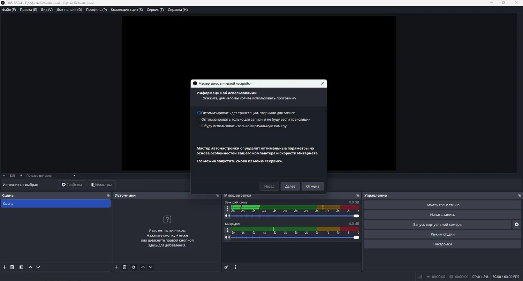Open the Правка menu
523x281 pixels.
pos(28,10)
